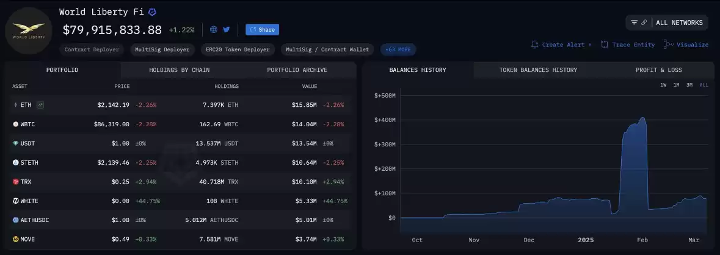
Task: Click the 13.537M USDT holdings
Action: coord(217,143)
